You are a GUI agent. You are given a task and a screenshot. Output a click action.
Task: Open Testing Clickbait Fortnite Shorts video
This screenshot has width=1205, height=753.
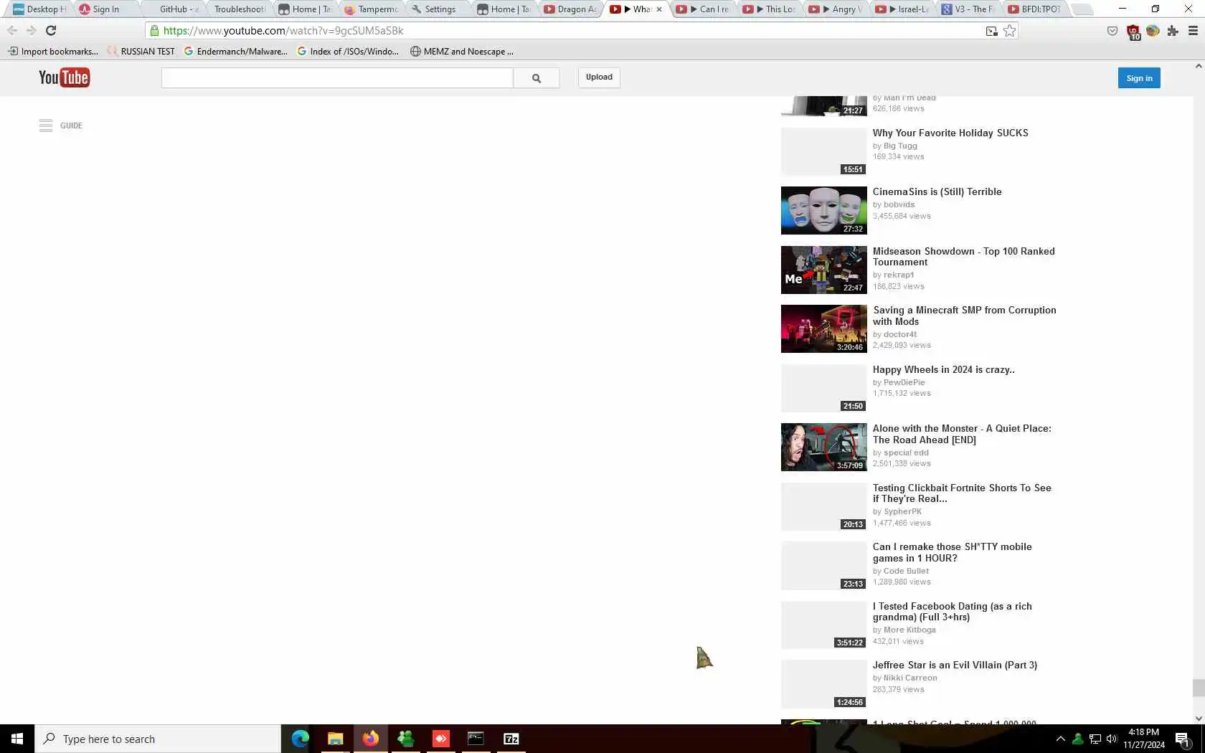click(x=962, y=493)
